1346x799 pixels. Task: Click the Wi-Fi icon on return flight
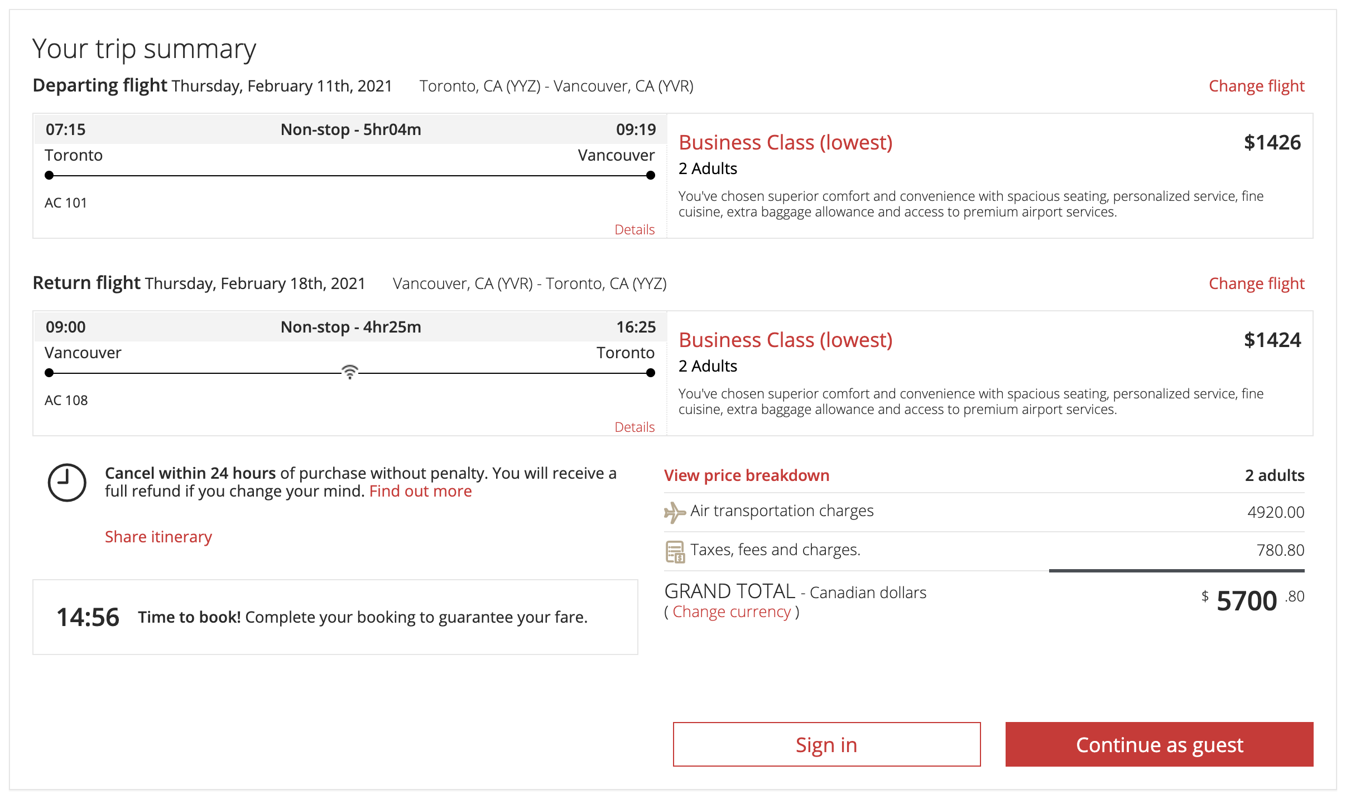[x=349, y=372]
